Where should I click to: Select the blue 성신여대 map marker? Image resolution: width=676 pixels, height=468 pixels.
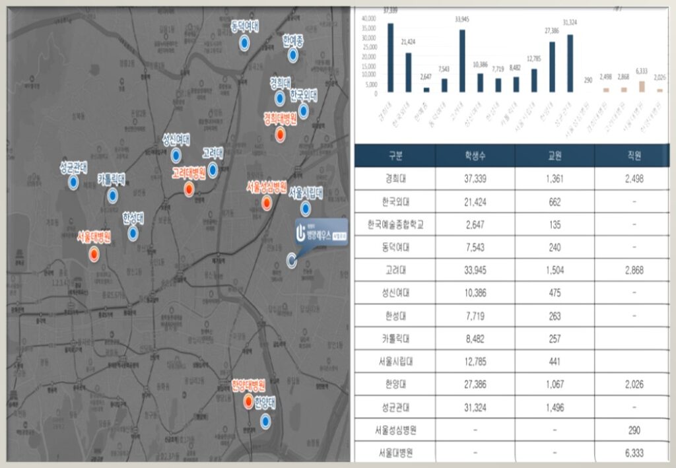[x=176, y=156]
